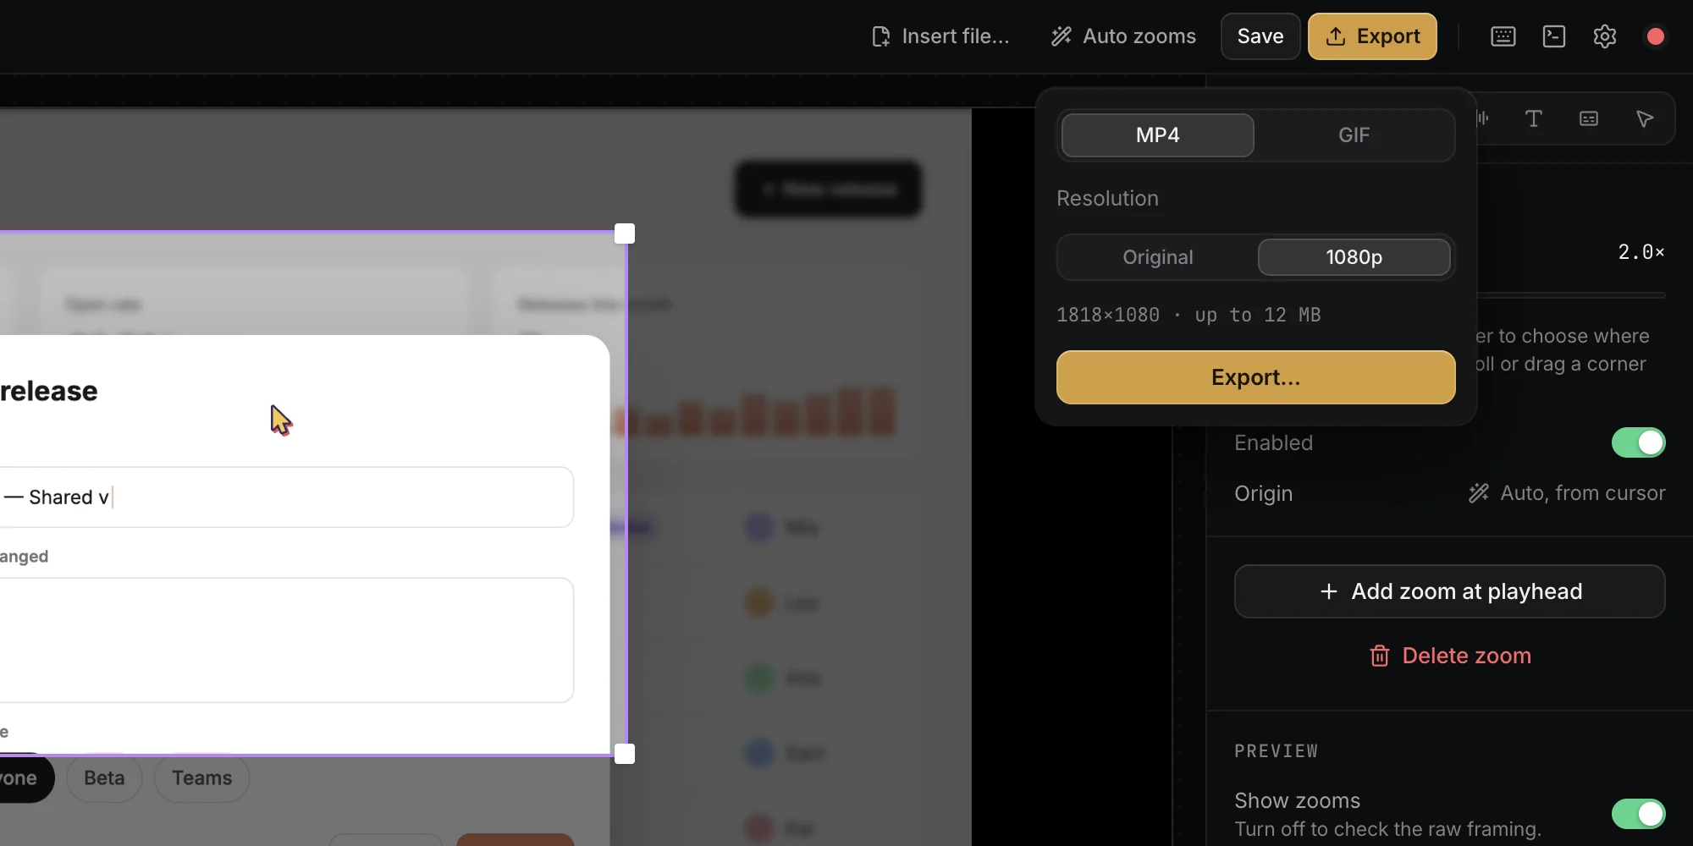The image size is (1693, 846).
Task: Click the zoom level slider track
Action: (1571, 295)
